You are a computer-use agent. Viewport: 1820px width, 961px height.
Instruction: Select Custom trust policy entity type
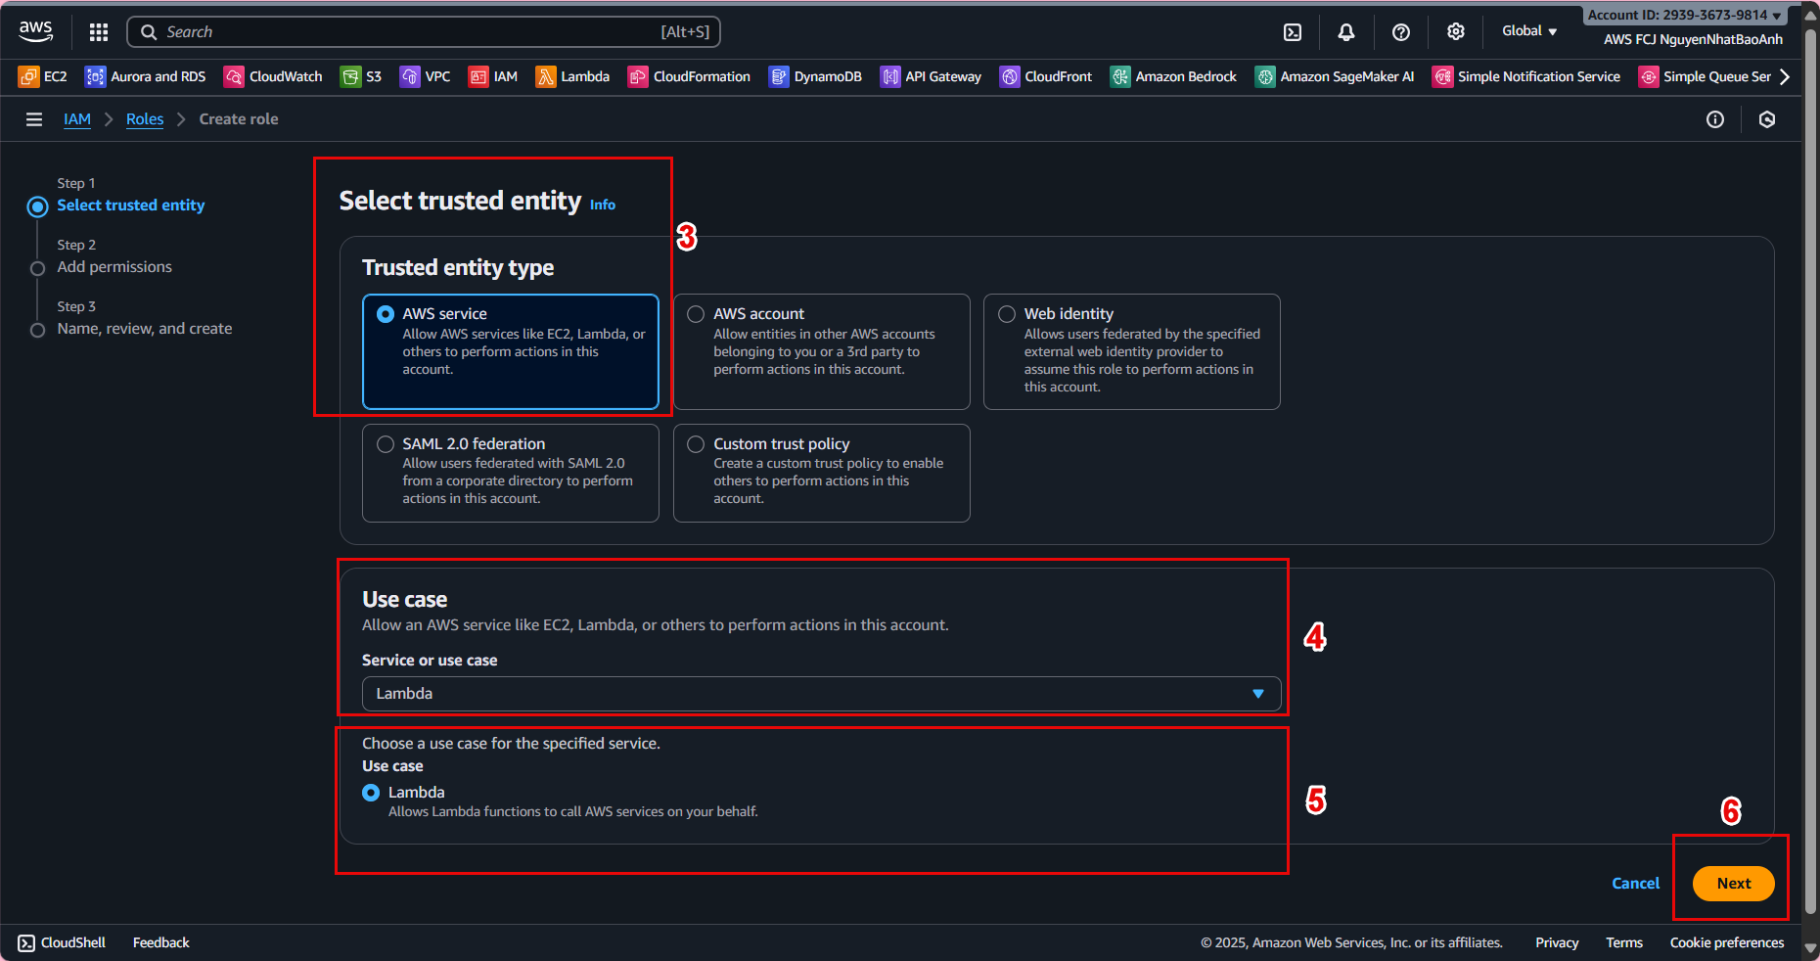point(822,473)
